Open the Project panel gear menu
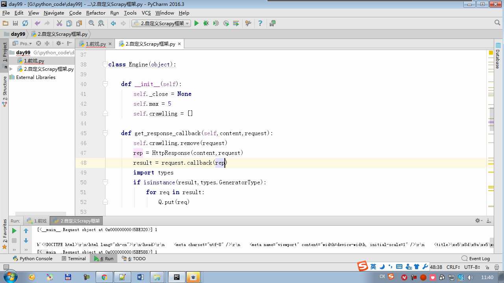Screen dimensions: 504x283 tap(59, 44)
